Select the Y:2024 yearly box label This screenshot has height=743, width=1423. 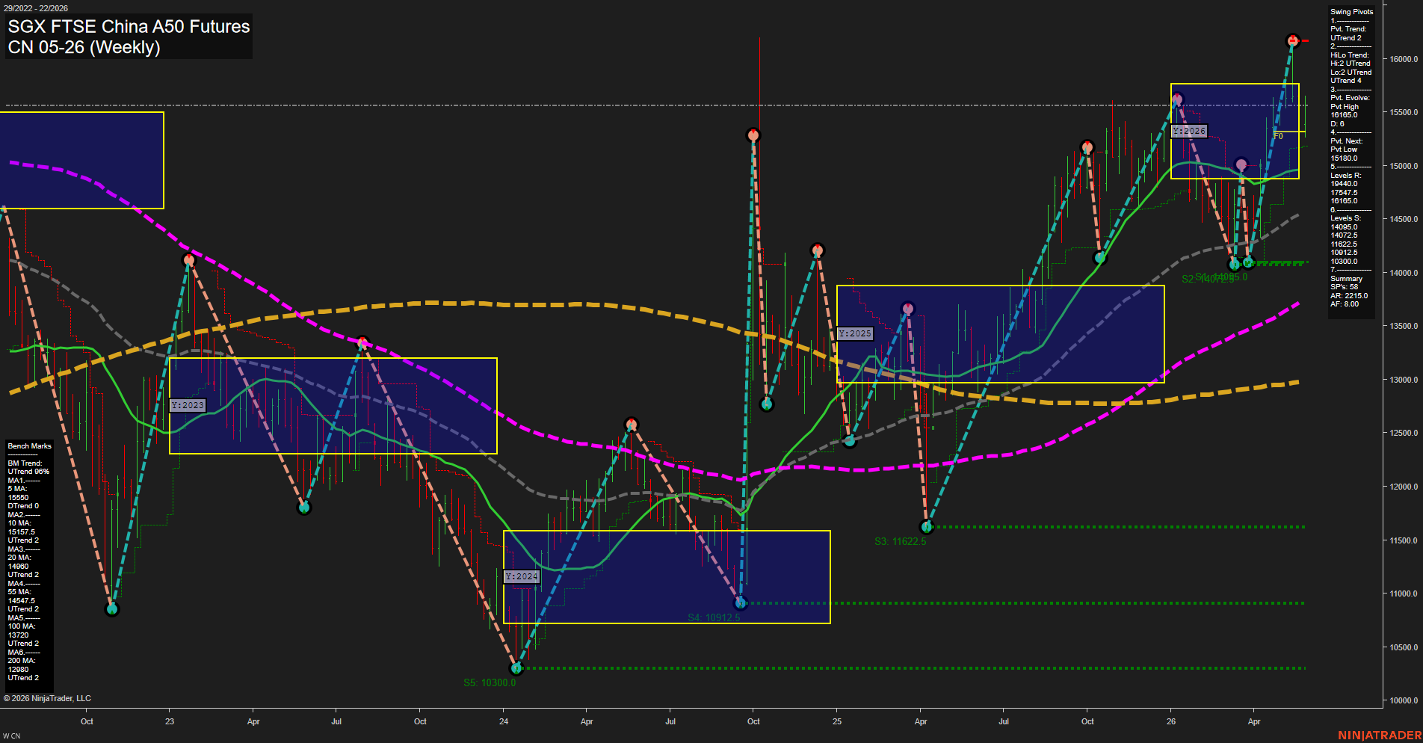pos(521,576)
